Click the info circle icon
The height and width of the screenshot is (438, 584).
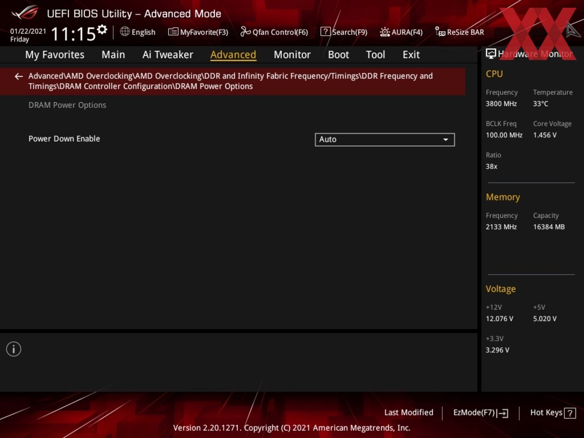(14, 349)
